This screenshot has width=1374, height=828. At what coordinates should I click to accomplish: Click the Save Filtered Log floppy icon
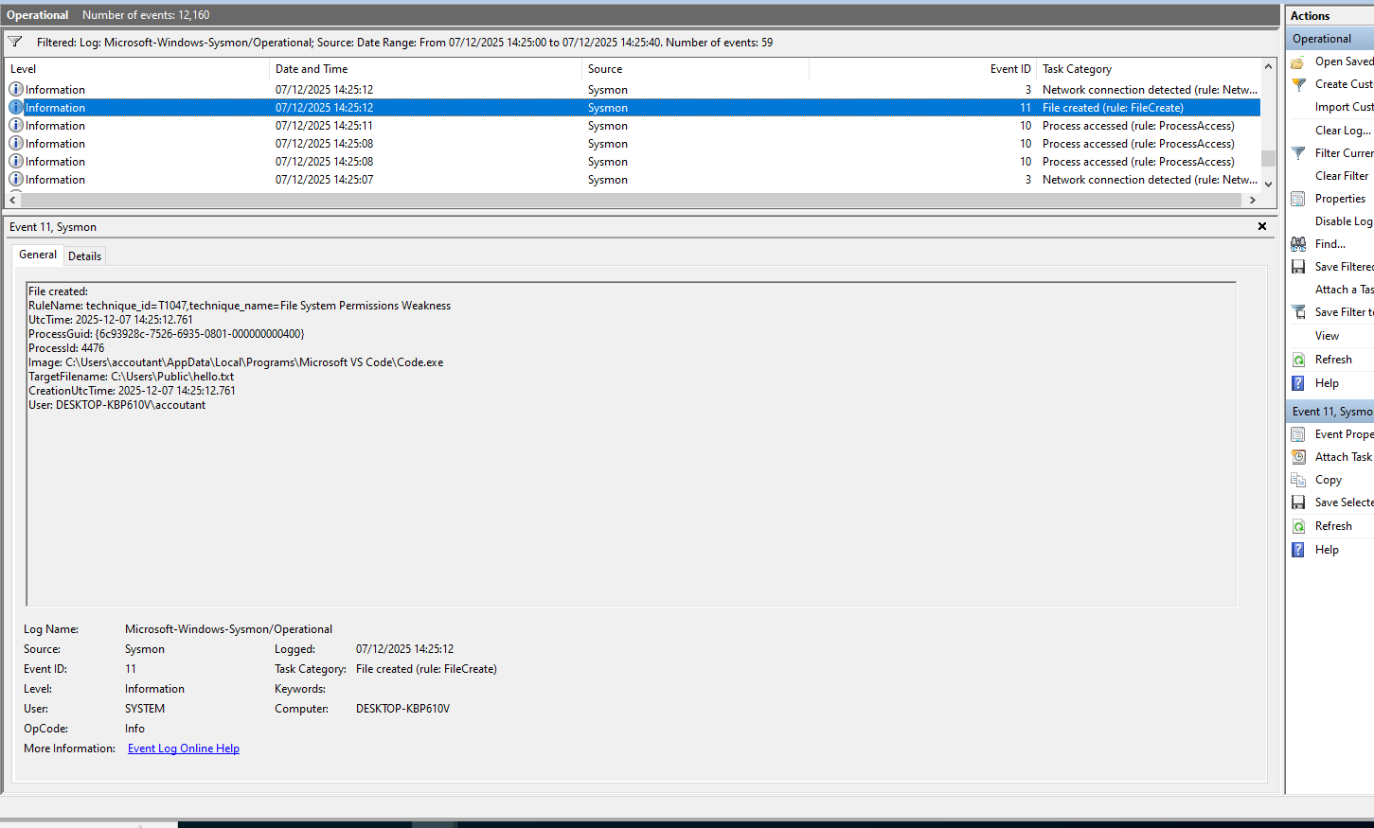[x=1298, y=267]
